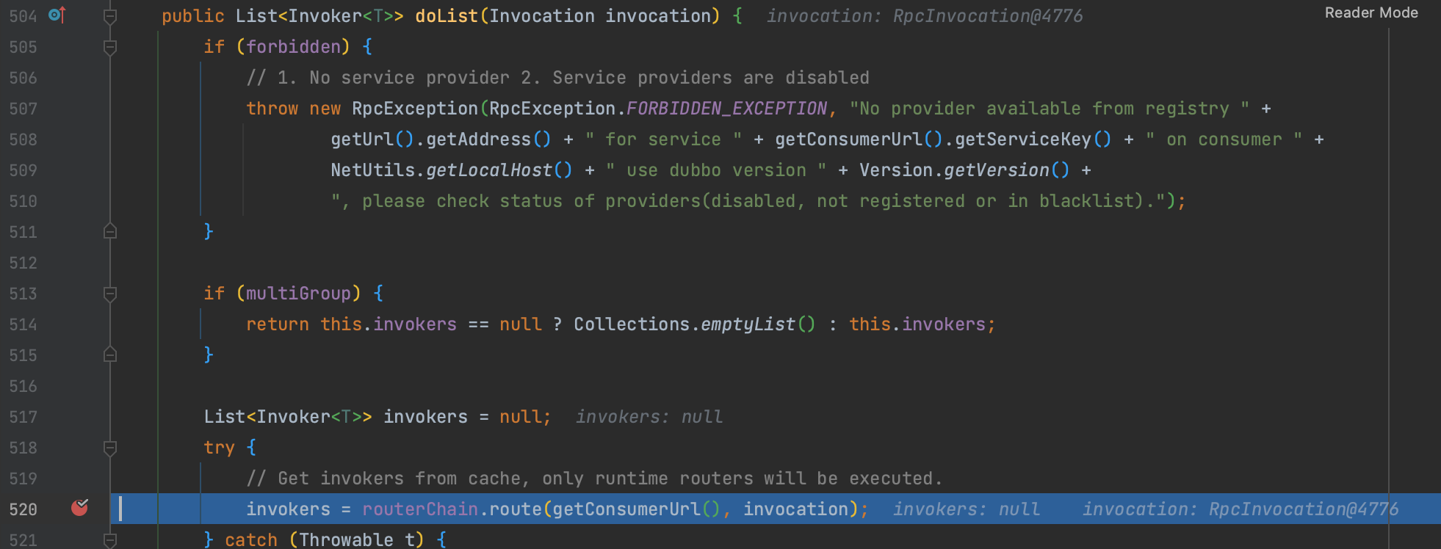1441x549 pixels.
Task: Click the RpcException constructor name on line 507
Action: (415, 109)
